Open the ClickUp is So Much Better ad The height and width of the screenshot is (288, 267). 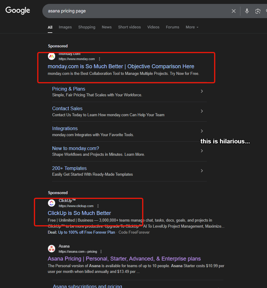coord(79,213)
